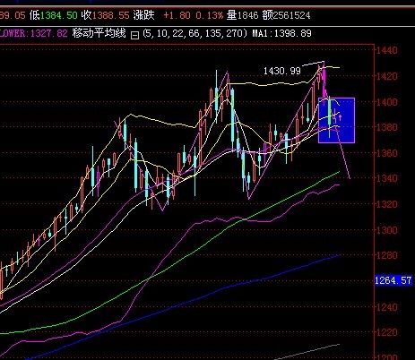Screen dimensions: 415x360
Task: Select the 移动平均线 indicator label
Action: [x=99, y=33]
